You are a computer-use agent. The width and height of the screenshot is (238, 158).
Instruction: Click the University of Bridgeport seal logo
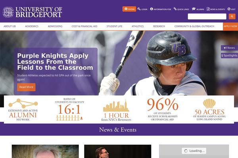[x=8, y=12]
